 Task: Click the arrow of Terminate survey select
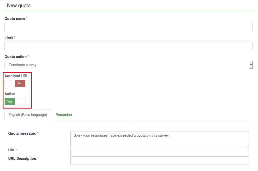coord(251,65)
